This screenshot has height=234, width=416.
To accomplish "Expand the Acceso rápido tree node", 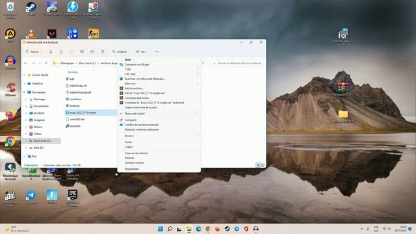I will (25, 75).
